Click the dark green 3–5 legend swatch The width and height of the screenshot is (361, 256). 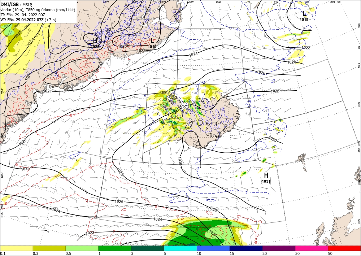pyautogui.click(x=148, y=248)
